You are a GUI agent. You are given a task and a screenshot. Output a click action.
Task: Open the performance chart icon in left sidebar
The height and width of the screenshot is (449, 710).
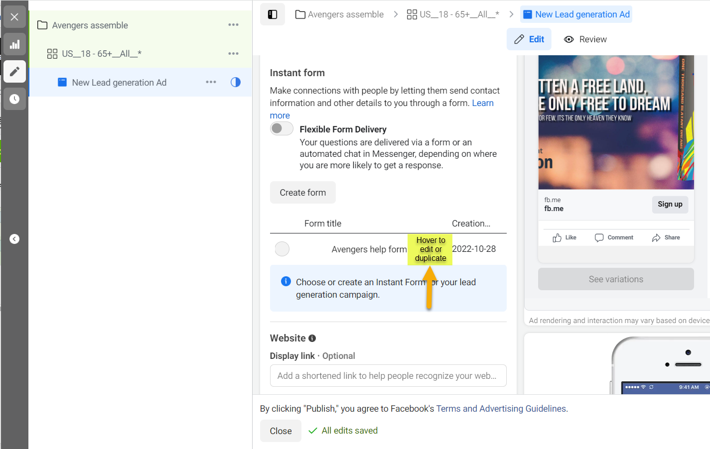[x=14, y=44]
